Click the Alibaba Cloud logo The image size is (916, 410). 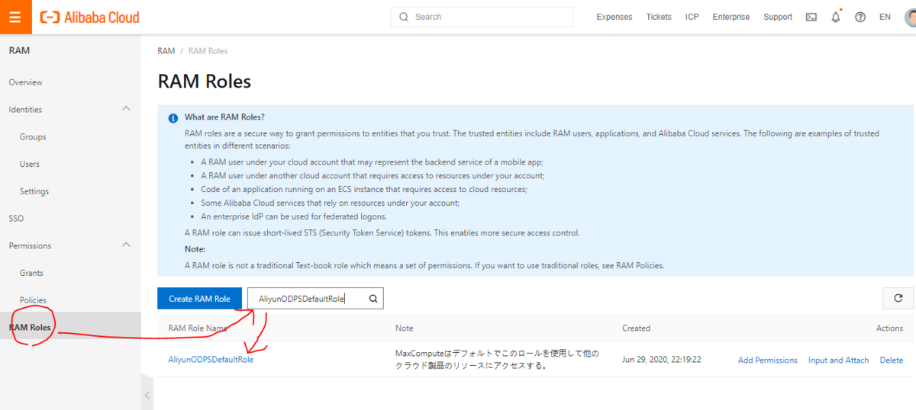point(90,17)
